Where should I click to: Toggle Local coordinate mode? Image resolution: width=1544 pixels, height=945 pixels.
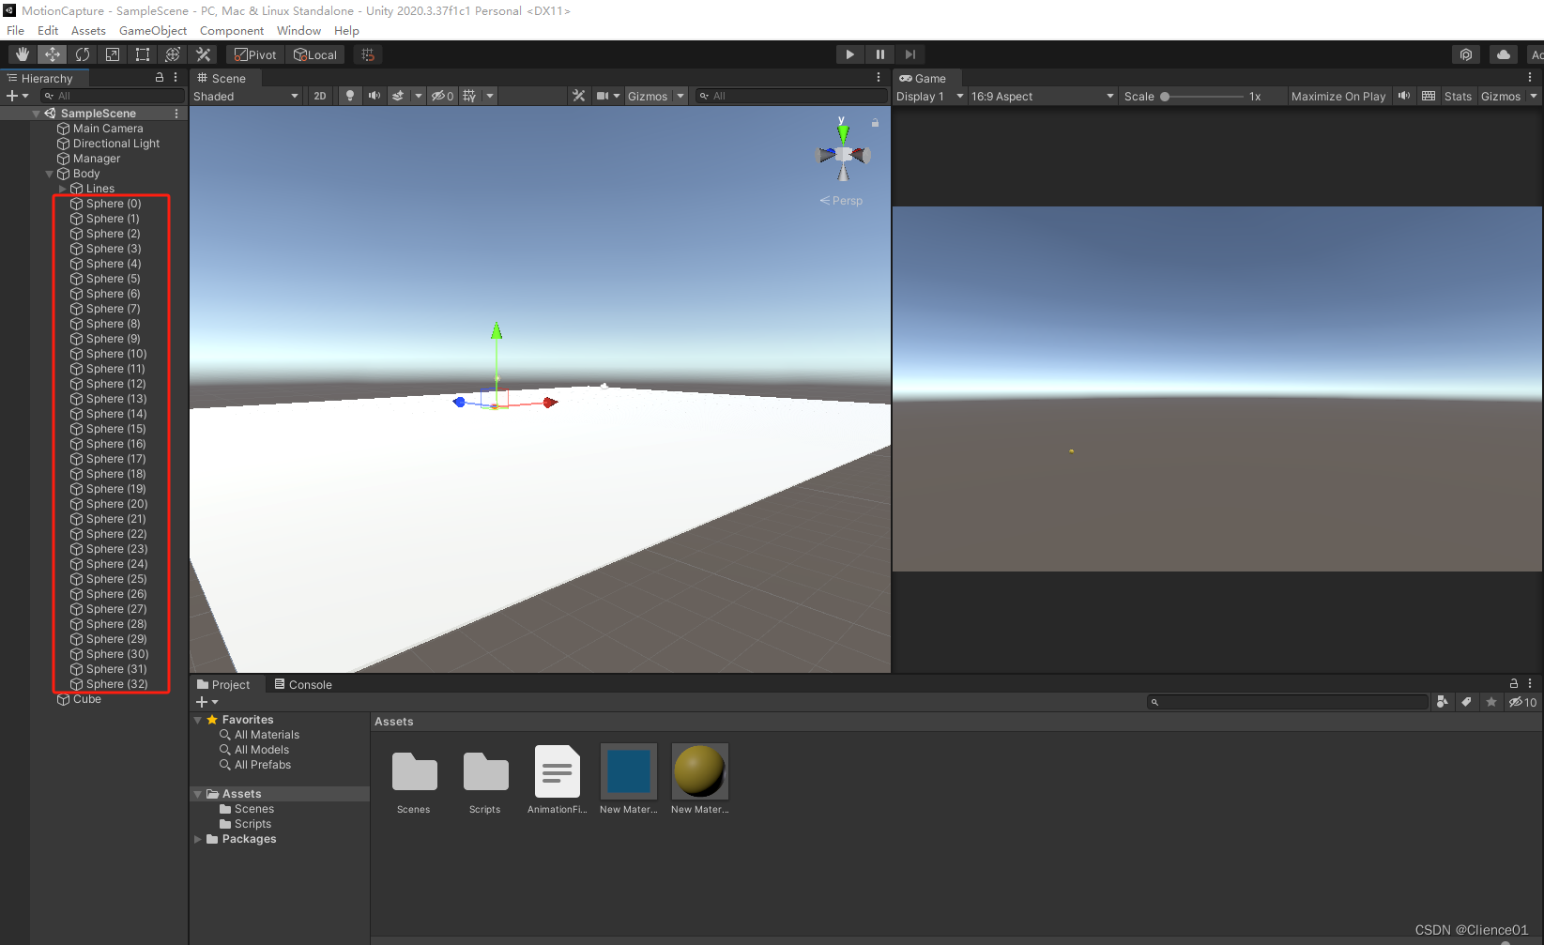point(315,53)
